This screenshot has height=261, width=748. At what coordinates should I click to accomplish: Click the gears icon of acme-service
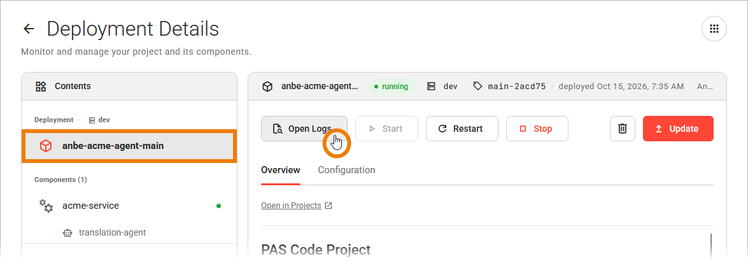click(46, 206)
